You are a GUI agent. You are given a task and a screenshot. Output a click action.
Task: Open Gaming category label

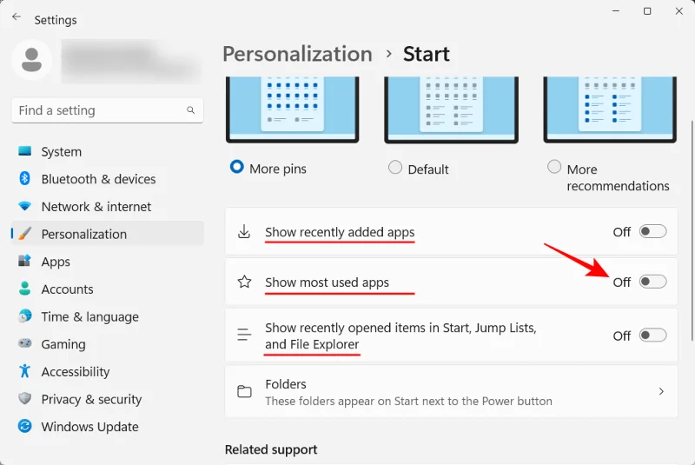[63, 344]
